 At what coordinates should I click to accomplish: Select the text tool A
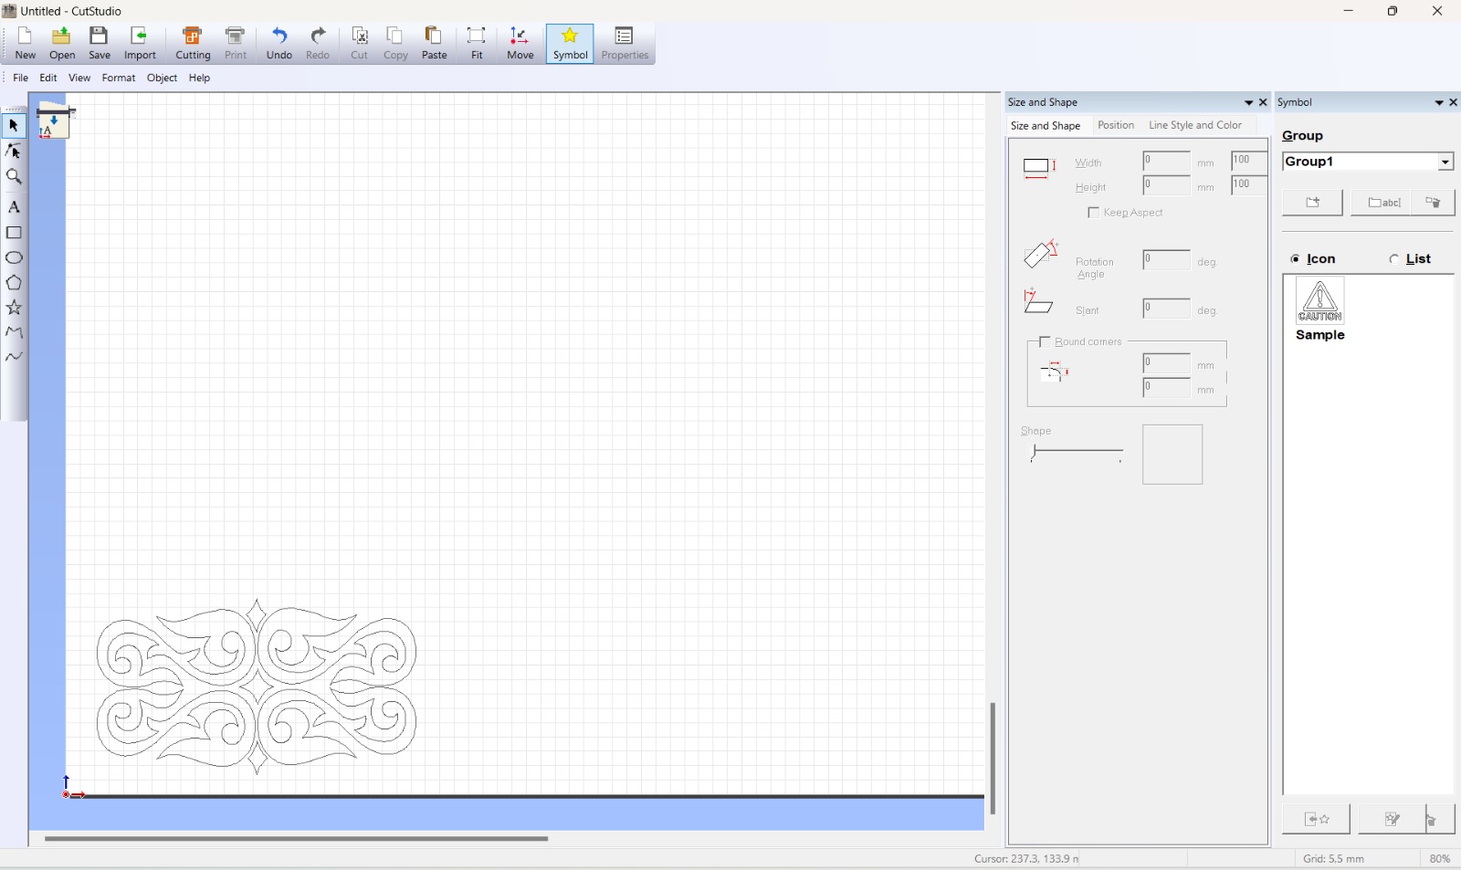click(x=14, y=207)
